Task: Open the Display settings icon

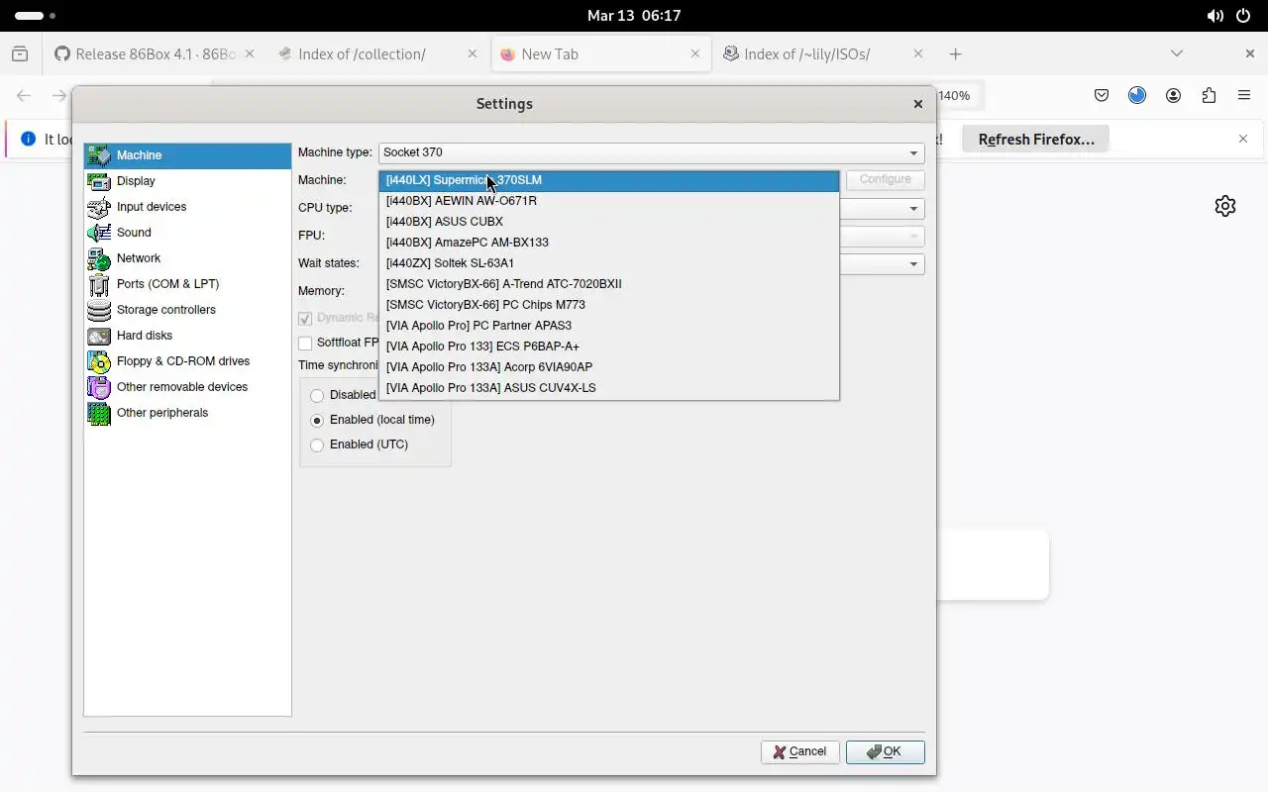Action: [x=99, y=181]
